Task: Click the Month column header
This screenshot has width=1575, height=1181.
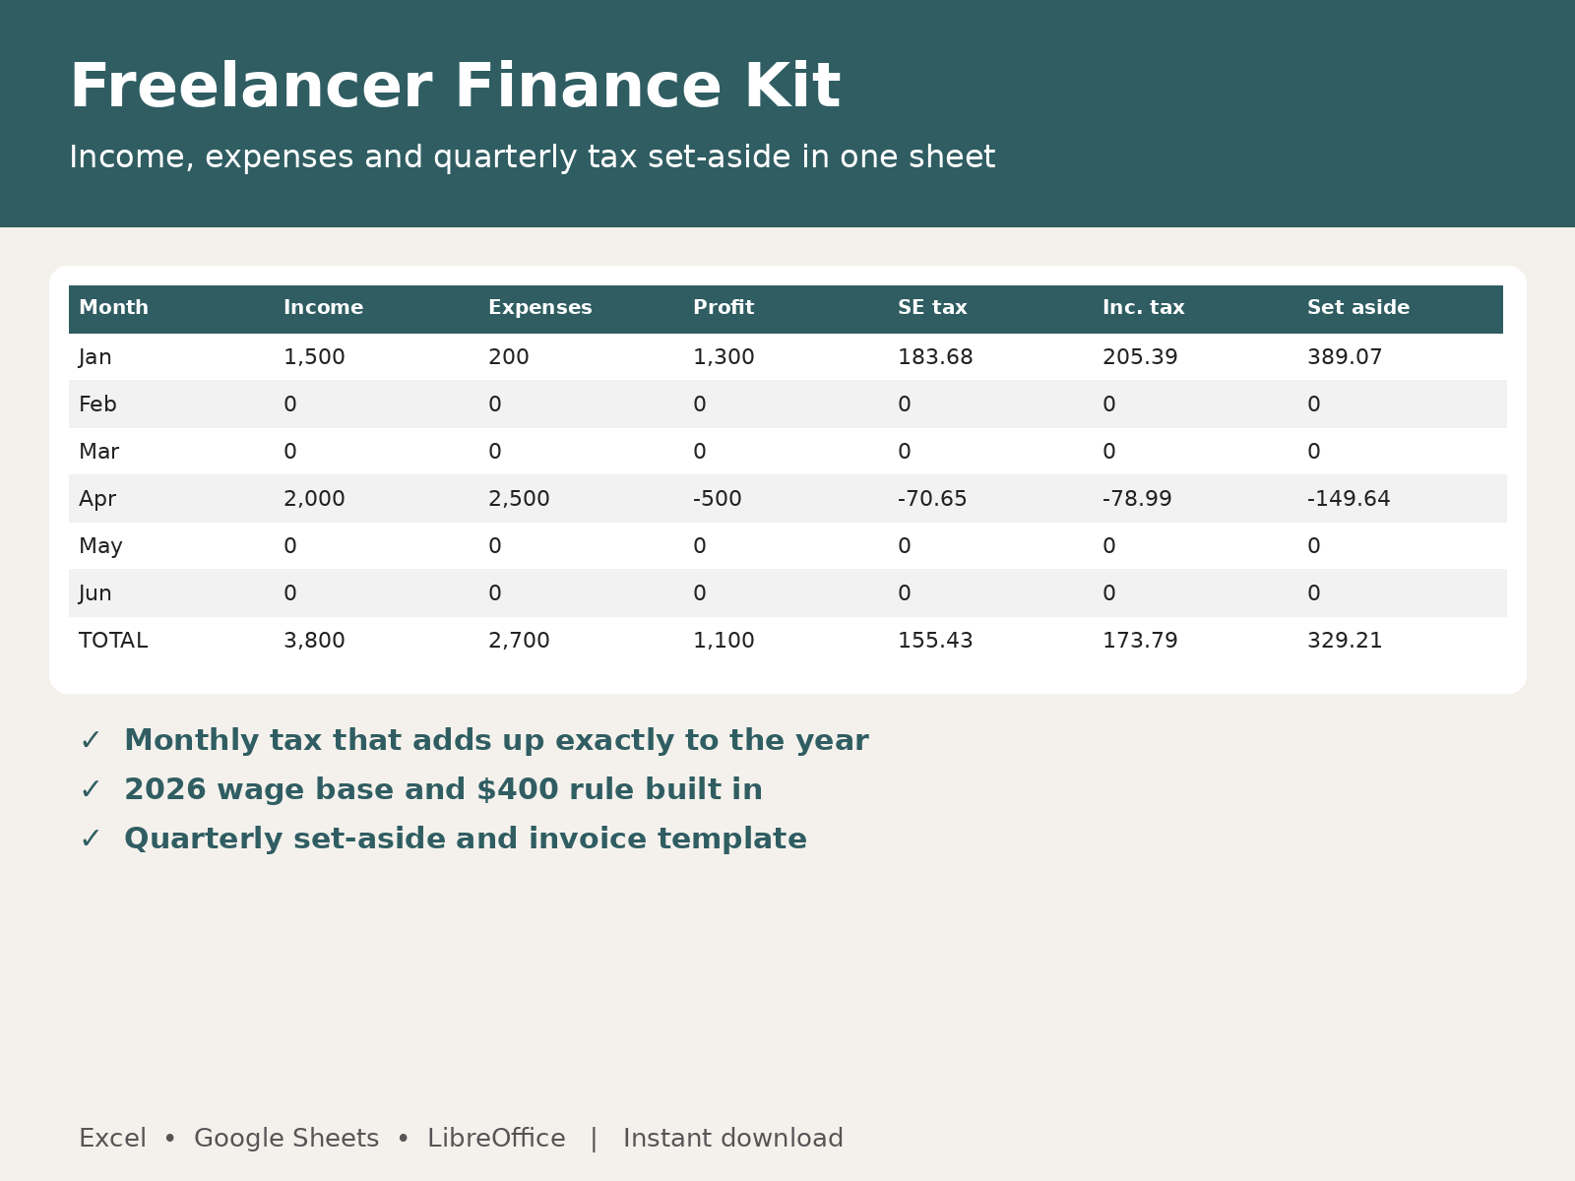Action: tap(114, 308)
